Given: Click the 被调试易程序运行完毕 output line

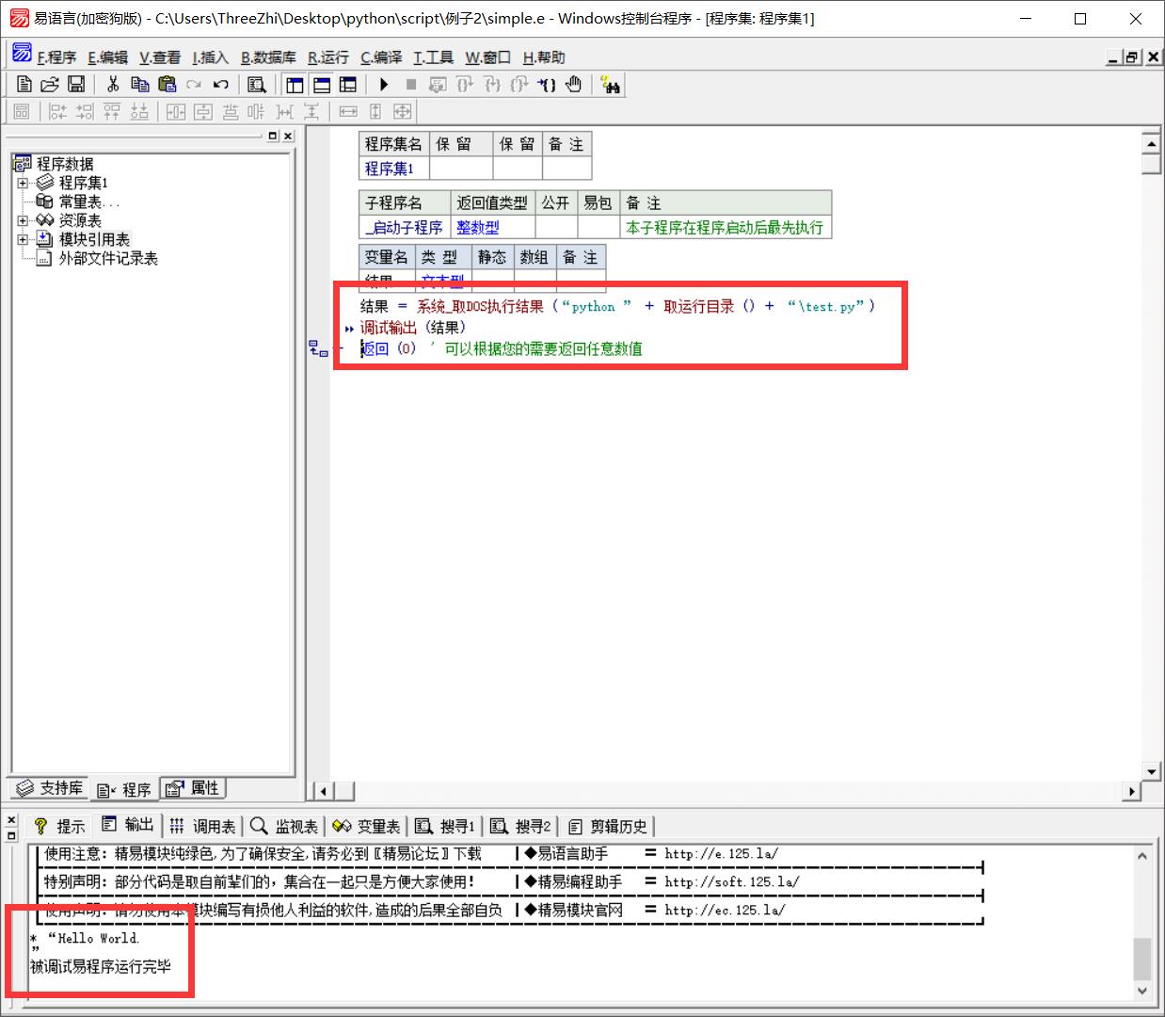Looking at the screenshot, I should click(101, 967).
